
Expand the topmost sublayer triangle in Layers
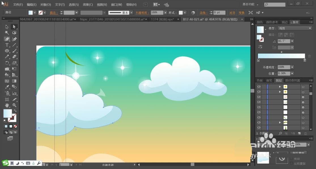coord(280,87)
